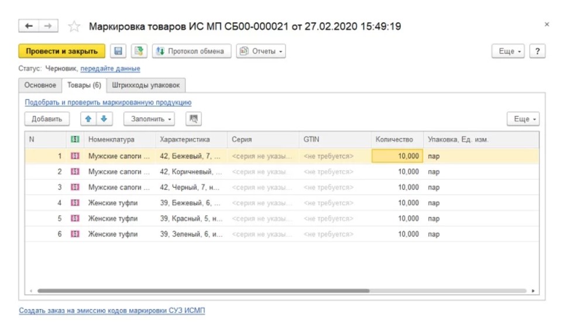Expand the Заполнить dropdown button
The width and height of the screenshot is (567, 322).
click(149, 119)
